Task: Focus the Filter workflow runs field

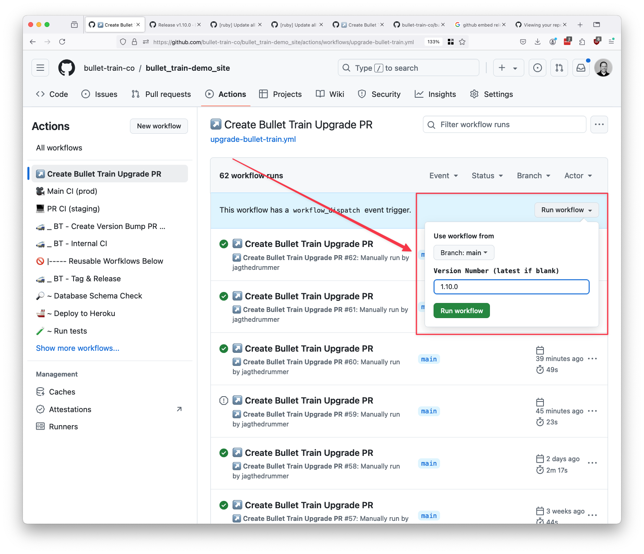Action: [505, 124]
